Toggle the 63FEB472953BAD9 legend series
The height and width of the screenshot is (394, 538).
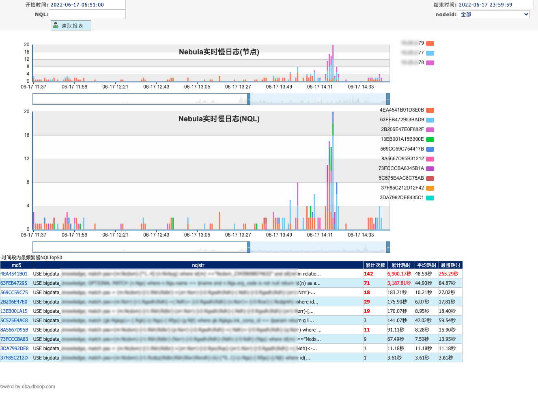click(402, 120)
